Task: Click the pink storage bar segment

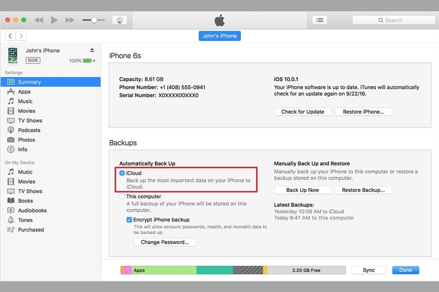Action: pos(128,270)
